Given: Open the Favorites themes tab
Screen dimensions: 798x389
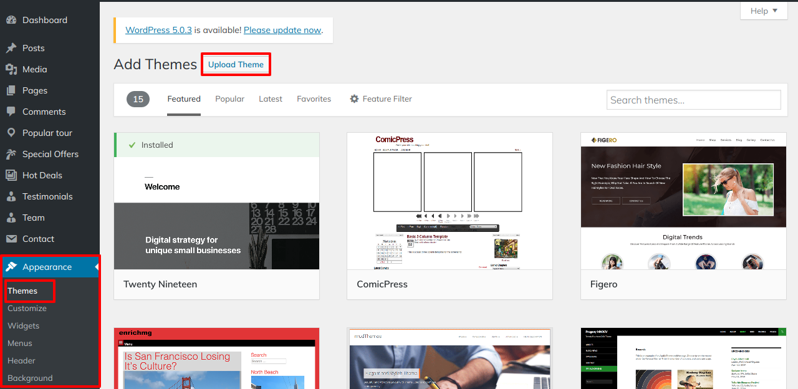Looking at the screenshot, I should (x=314, y=99).
